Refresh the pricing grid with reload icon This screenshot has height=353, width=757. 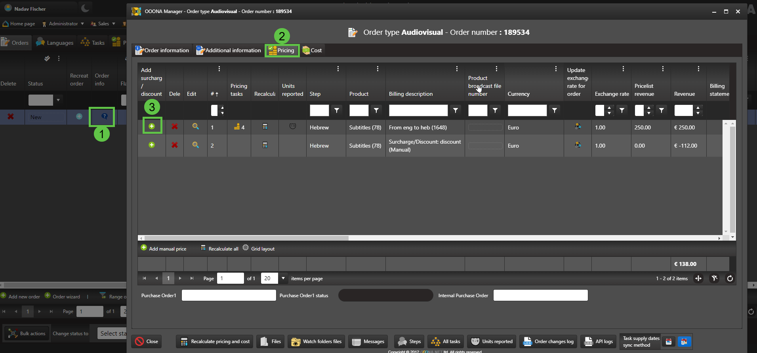730,278
